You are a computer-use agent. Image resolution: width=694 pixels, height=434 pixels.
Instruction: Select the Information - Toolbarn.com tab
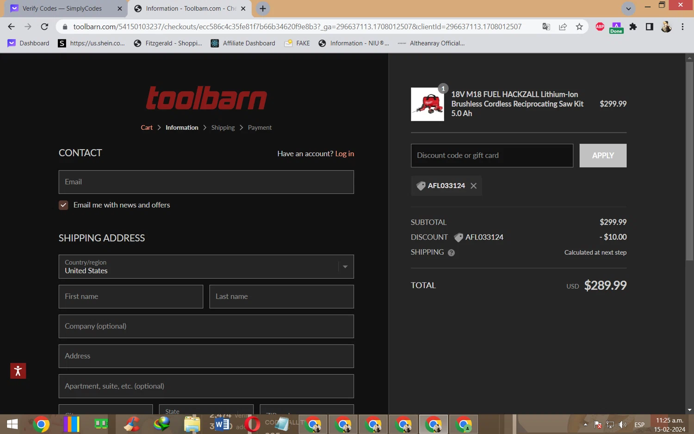190,8
